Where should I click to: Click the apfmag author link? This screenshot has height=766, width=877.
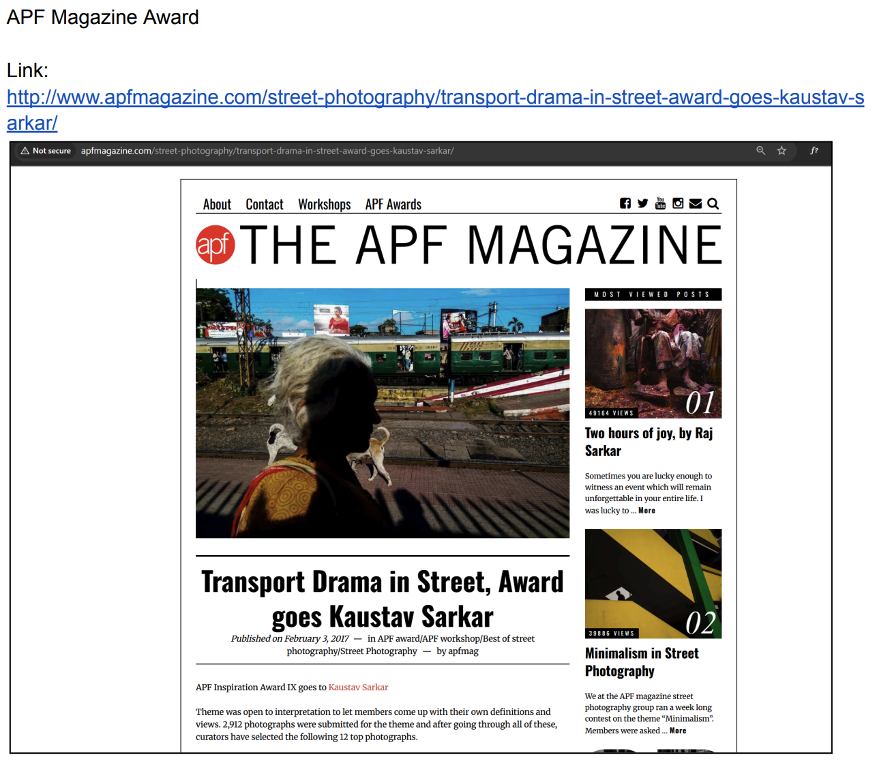[463, 651]
